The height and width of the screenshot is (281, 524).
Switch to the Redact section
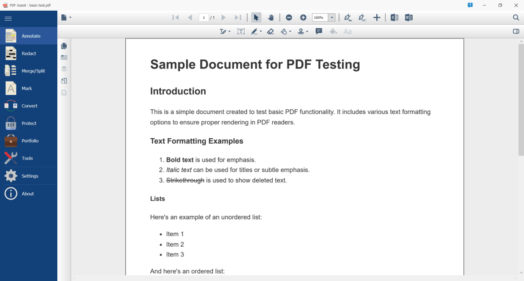[x=29, y=53]
